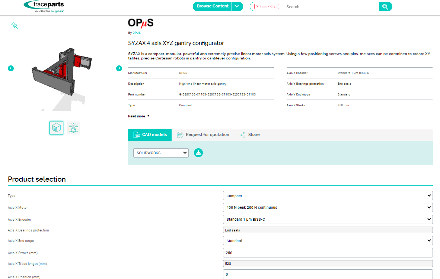Open the SOLIDWORKS CAD format dropdown
Image resolution: width=440 pixels, height=279 pixels.
tap(161, 153)
